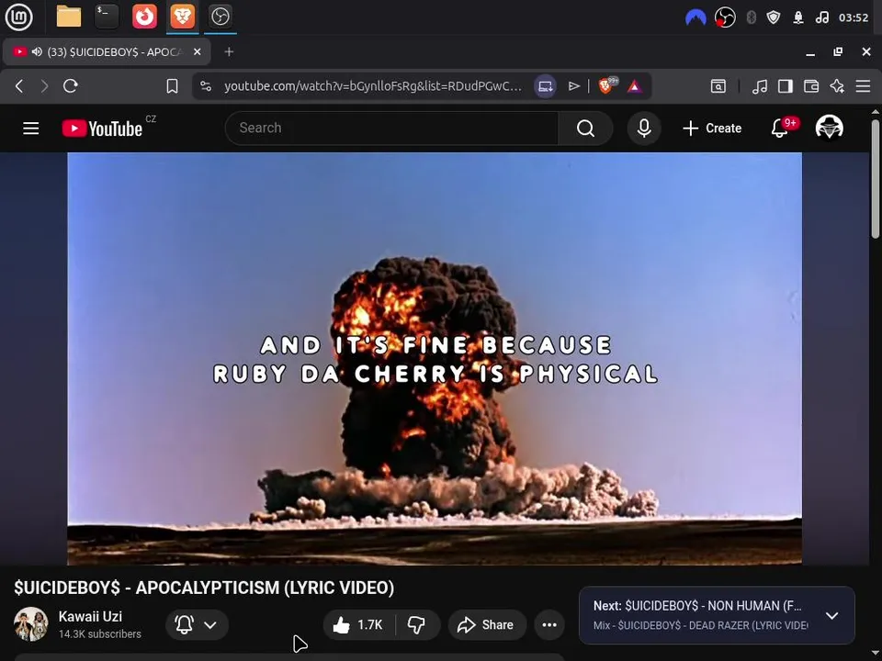Image resolution: width=882 pixels, height=661 pixels.
Task: Open Brave Shields lion icon
Action: tap(607, 85)
